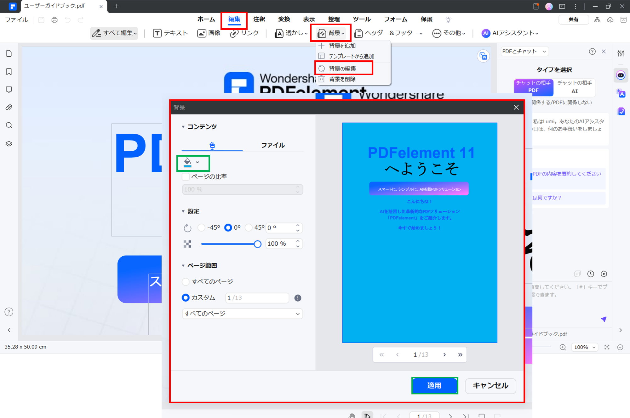Click the opacity slider handle

coord(258,244)
